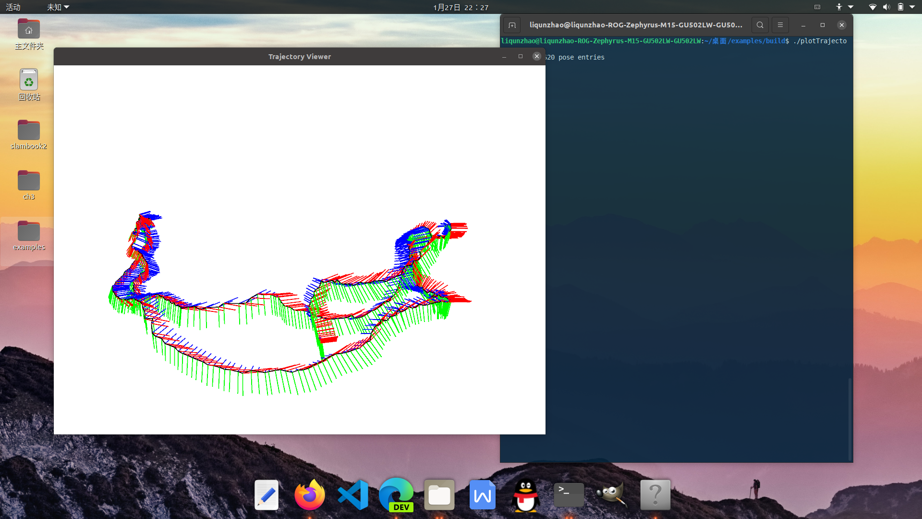
Task: Open Microsoft Edge Dev from the dock
Action: click(396, 495)
